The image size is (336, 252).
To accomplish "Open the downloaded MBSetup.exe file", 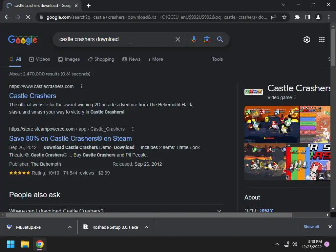I will tap(28, 227).
